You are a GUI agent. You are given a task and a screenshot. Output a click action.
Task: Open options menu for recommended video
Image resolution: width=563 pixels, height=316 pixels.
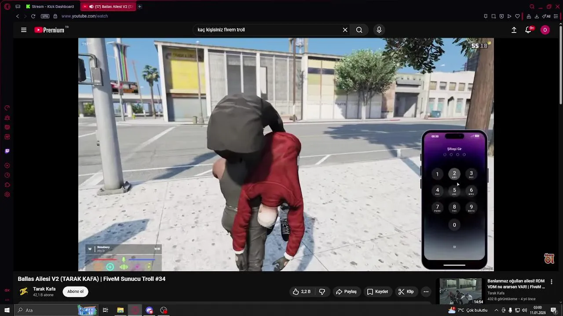click(x=552, y=282)
